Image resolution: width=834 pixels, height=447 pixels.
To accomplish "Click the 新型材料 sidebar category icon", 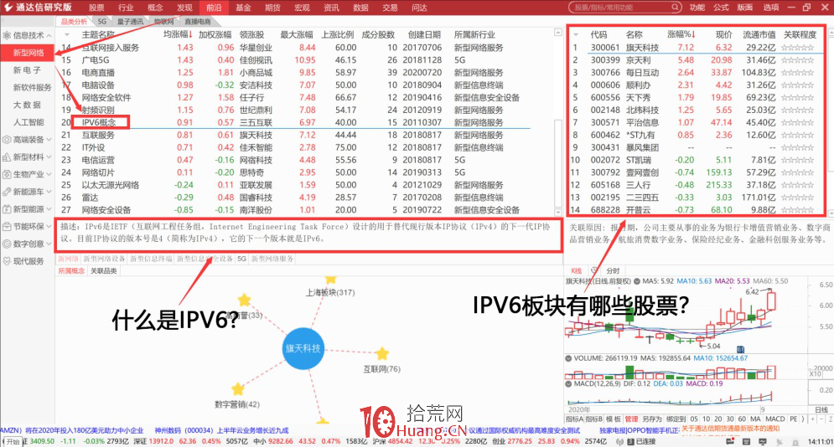I will pos(7,157).
